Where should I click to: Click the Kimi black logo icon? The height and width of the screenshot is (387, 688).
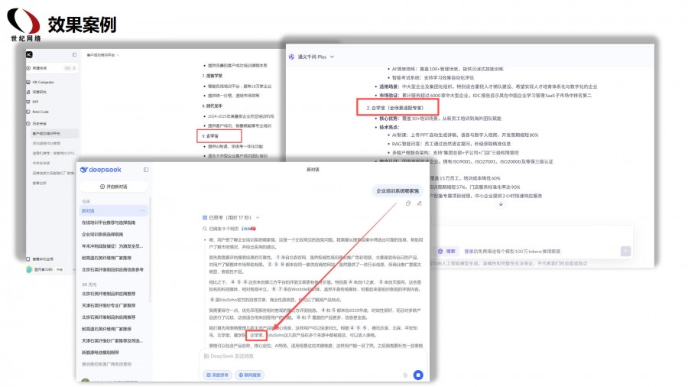[x=29, y=55]
